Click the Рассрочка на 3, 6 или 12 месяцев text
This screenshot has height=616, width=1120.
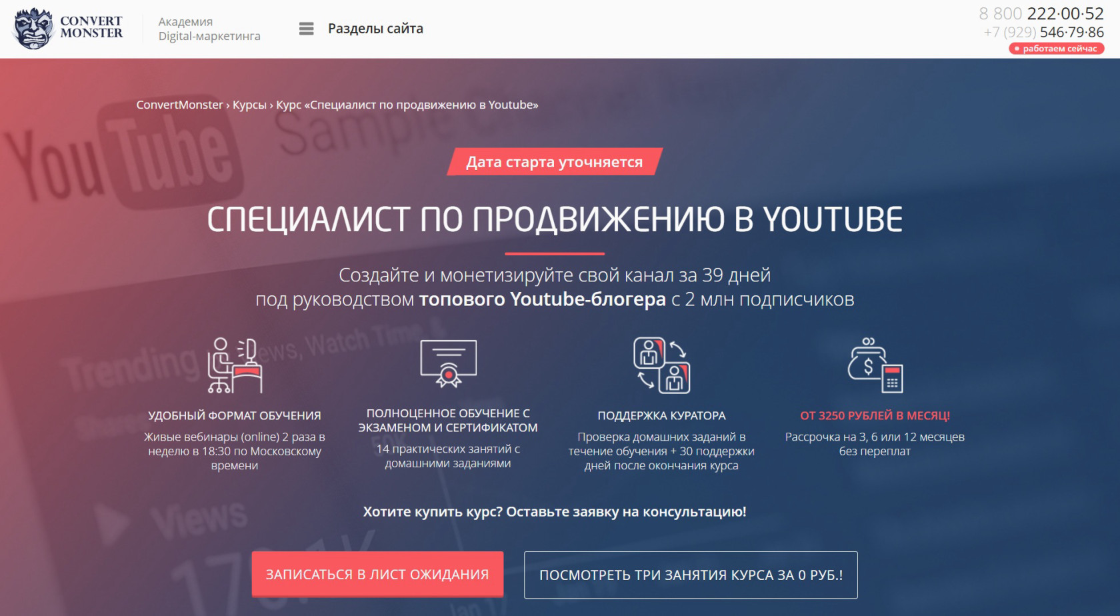pyautogui.click(x=875, y=444)
